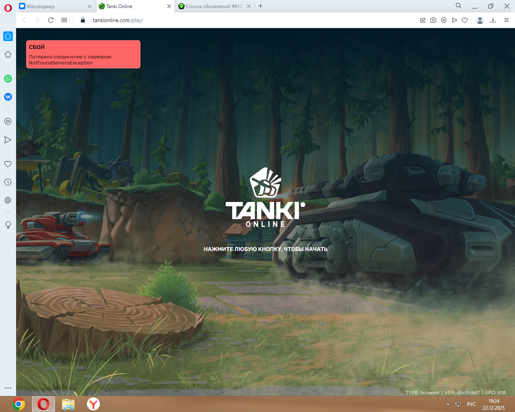Open Speed Dial grid from the toolbar
Viewport: 515px width, 412px height.
pyautogui.click(x=64, y=20)
